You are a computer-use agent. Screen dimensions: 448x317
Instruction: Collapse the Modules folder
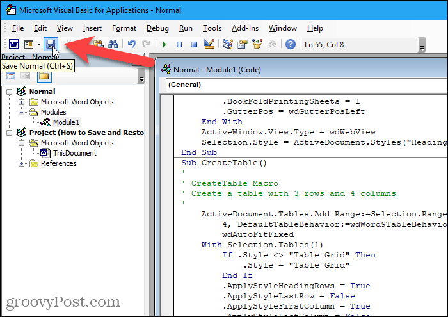tap(21, 112)
